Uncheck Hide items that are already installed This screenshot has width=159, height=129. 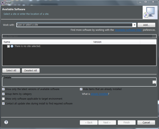point(81,89)
